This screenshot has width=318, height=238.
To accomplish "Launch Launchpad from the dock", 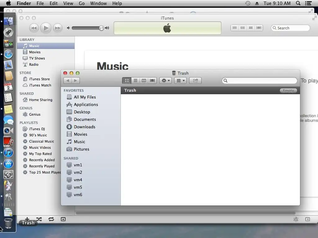I will (8, 32).
